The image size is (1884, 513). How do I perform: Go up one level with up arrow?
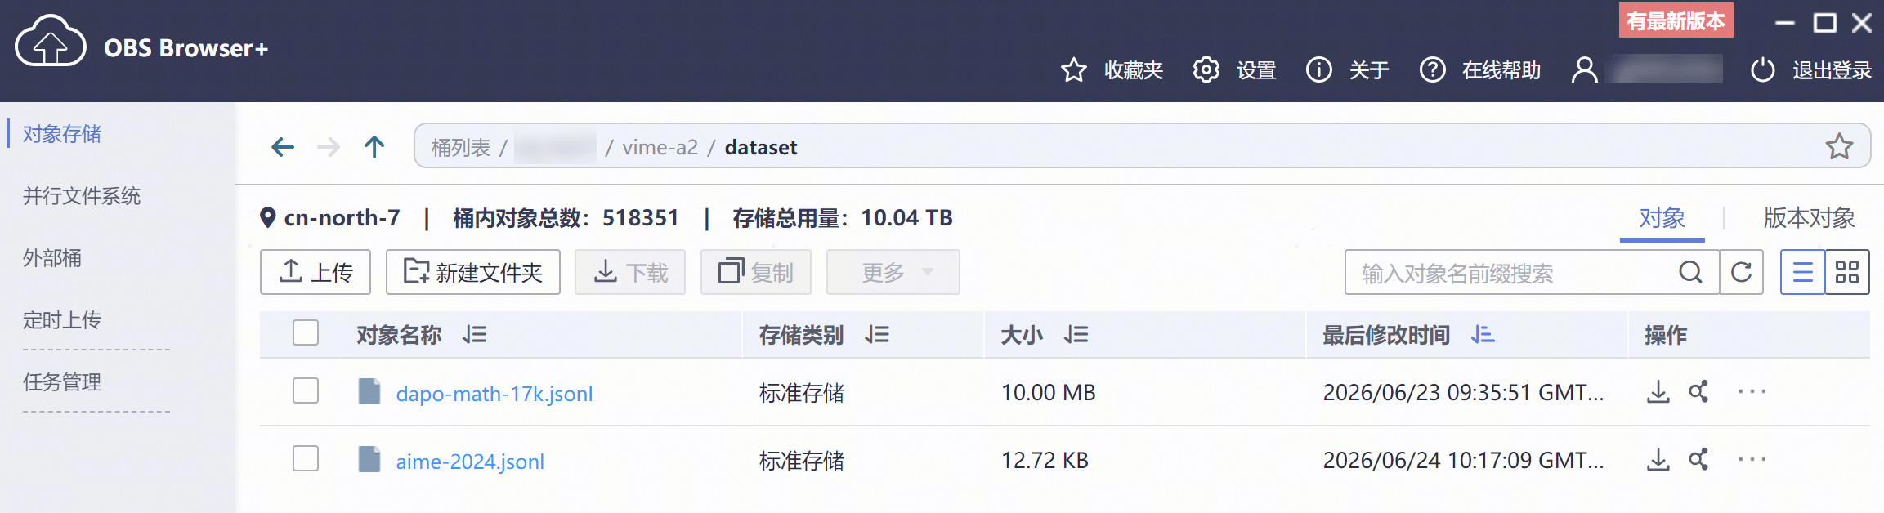pos(374,147)
